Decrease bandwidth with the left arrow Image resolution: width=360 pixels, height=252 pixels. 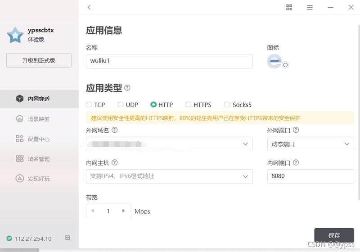coord(93,211)
